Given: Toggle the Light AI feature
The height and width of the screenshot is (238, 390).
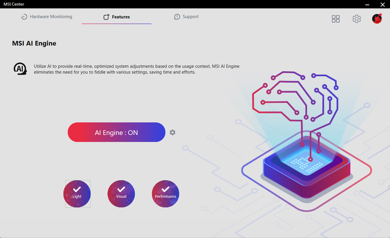Looking at the screenshot, I should point(77,193).
